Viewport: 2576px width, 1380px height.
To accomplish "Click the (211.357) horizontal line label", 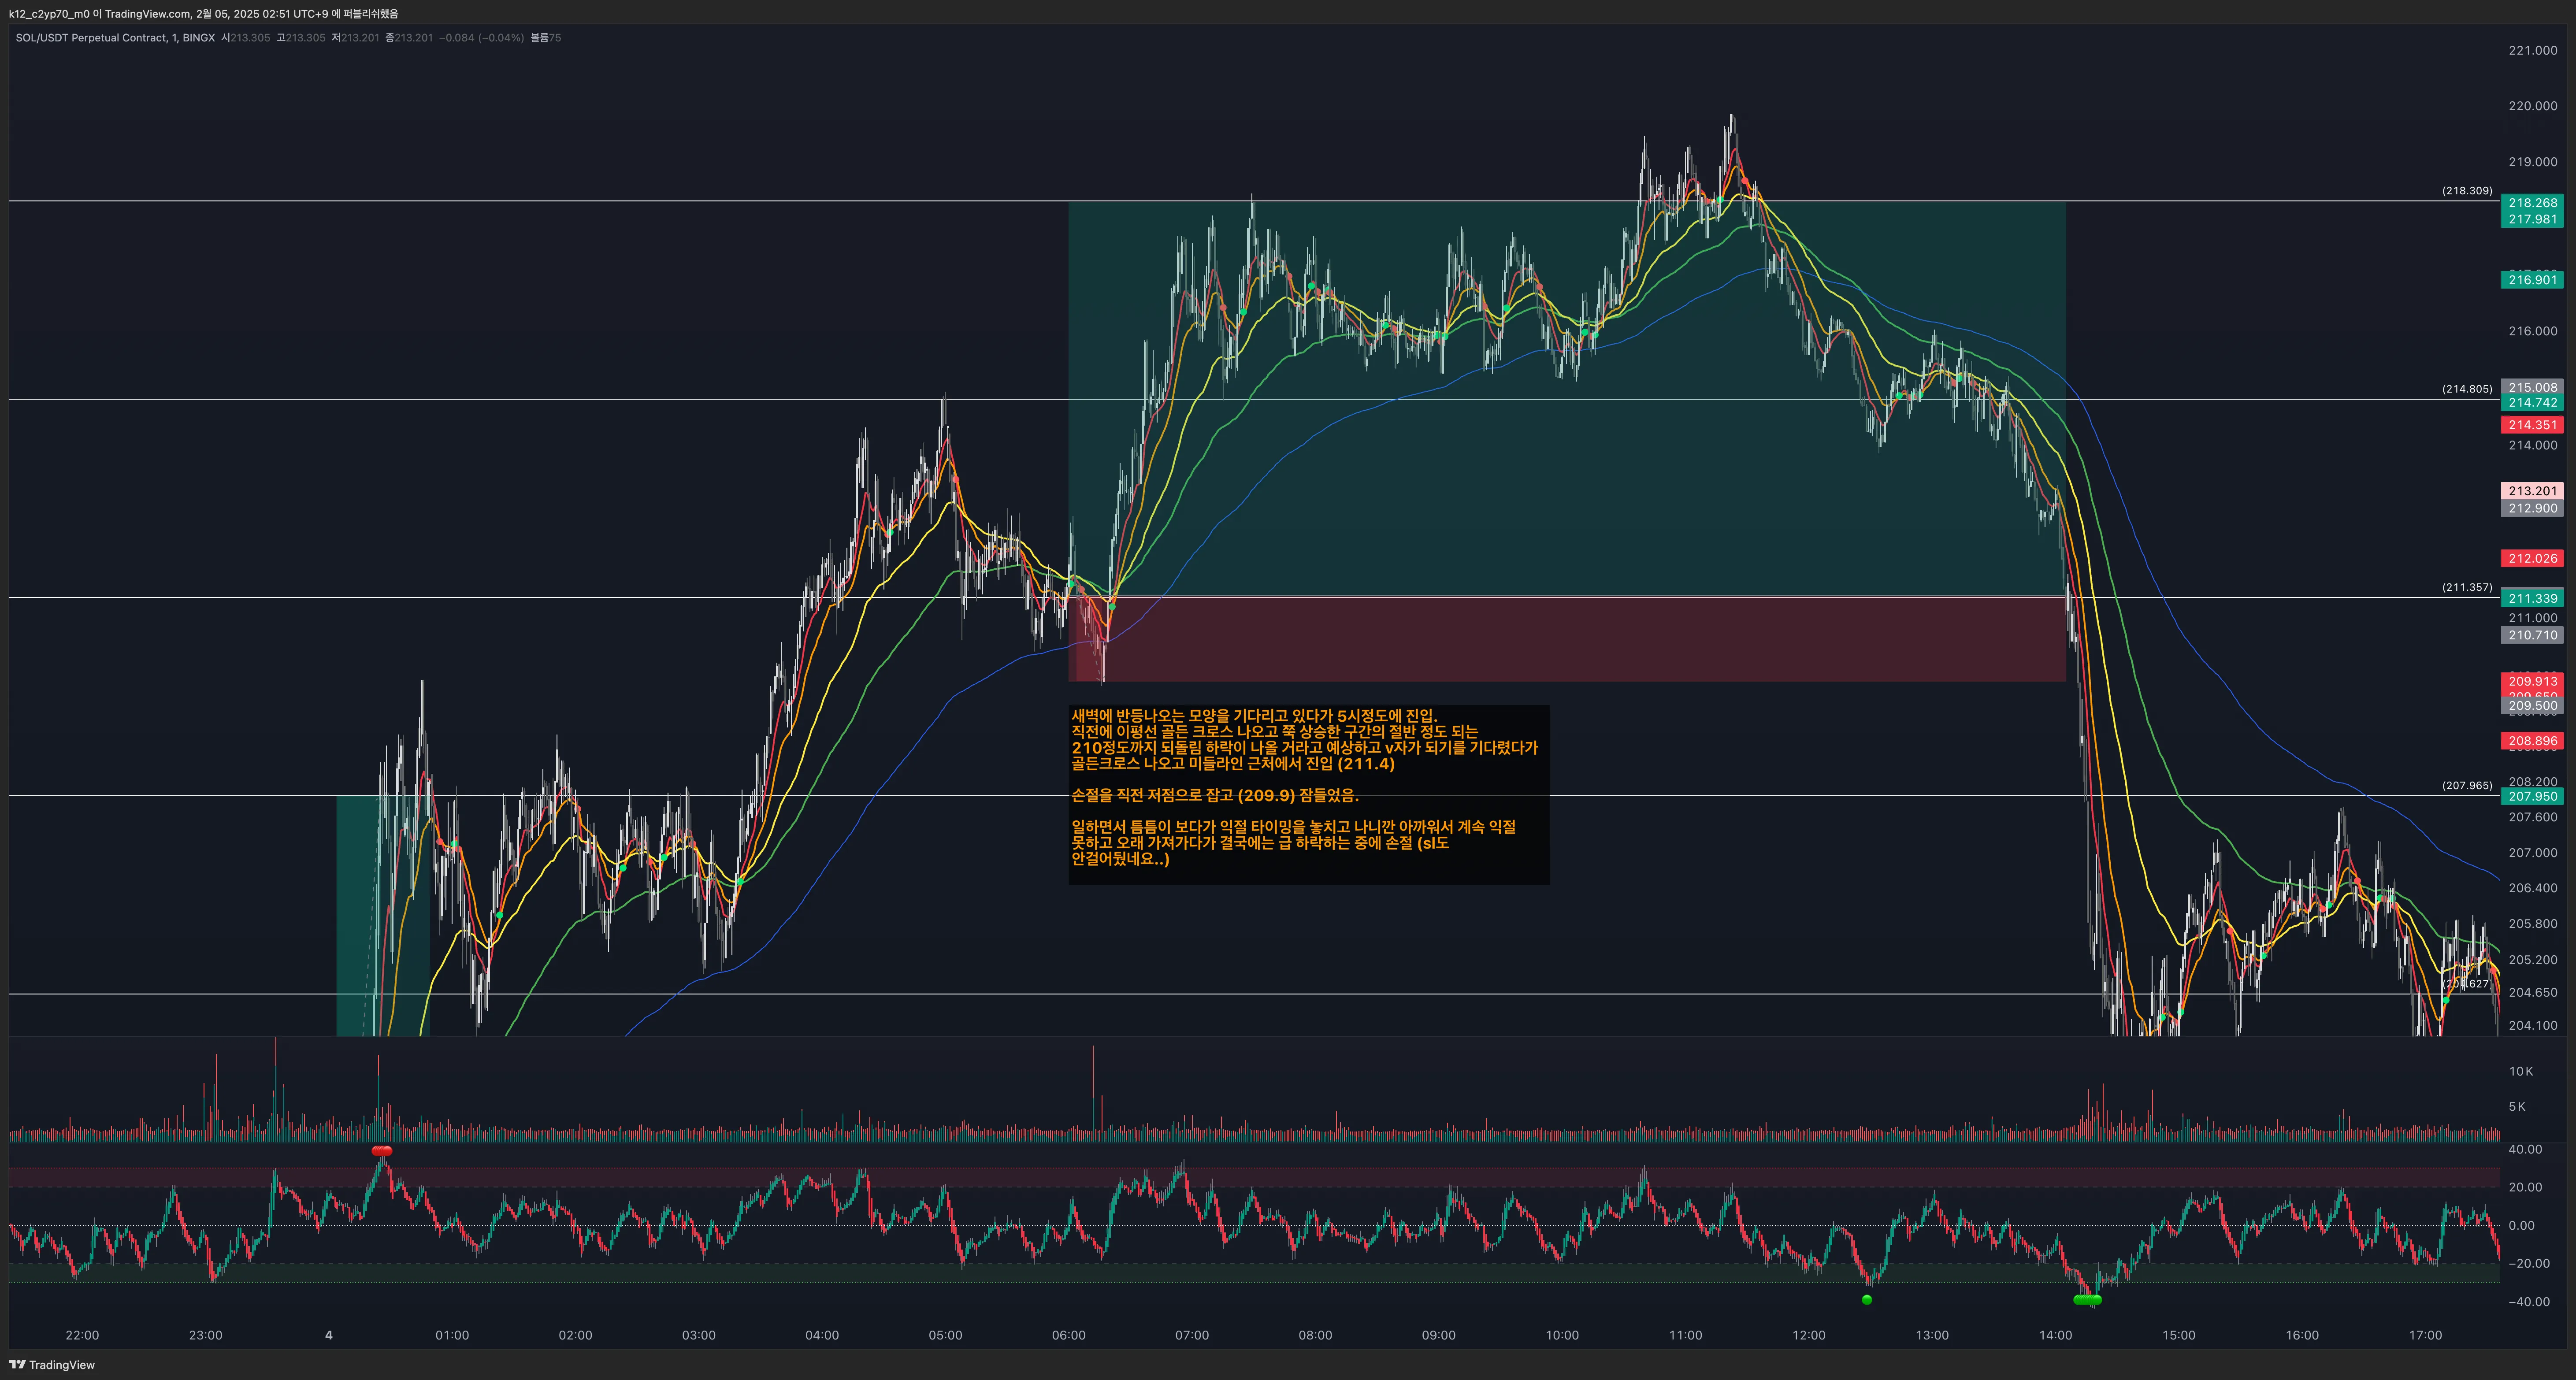I will [x=2467, y=587].
